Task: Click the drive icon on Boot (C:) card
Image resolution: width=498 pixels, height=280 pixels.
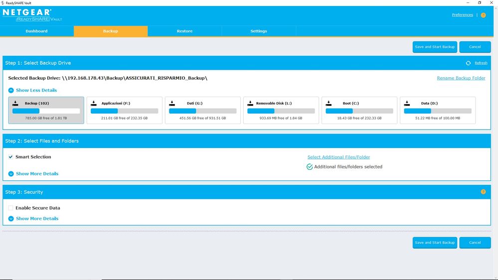Action: [329, 103]
